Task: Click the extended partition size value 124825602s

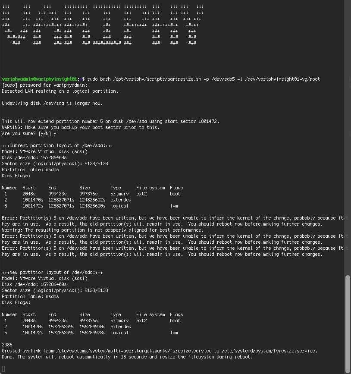Action: pos(92,200)
